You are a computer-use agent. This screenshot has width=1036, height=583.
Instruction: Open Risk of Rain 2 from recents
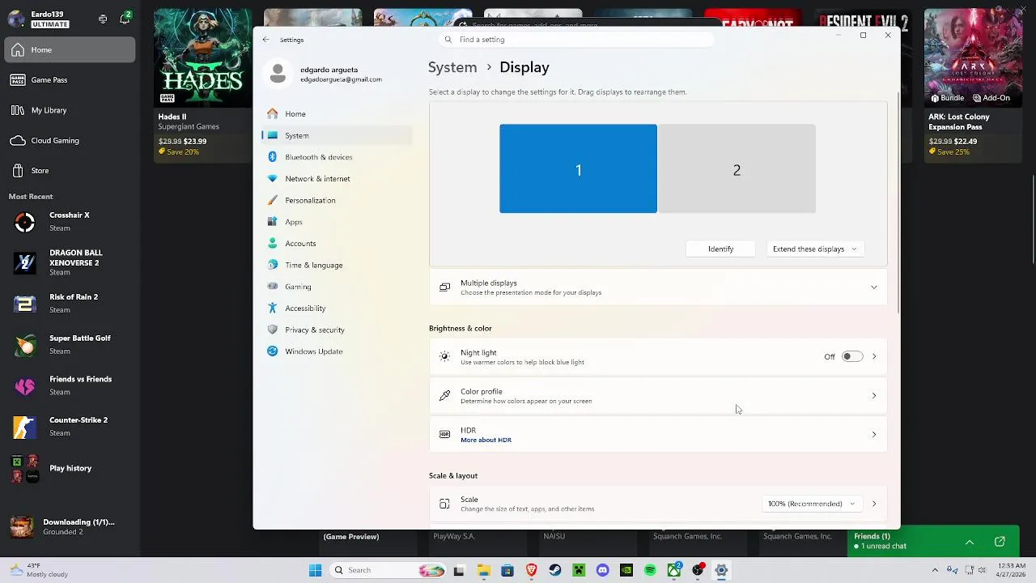pyautogui.click(x=70, y=303)
